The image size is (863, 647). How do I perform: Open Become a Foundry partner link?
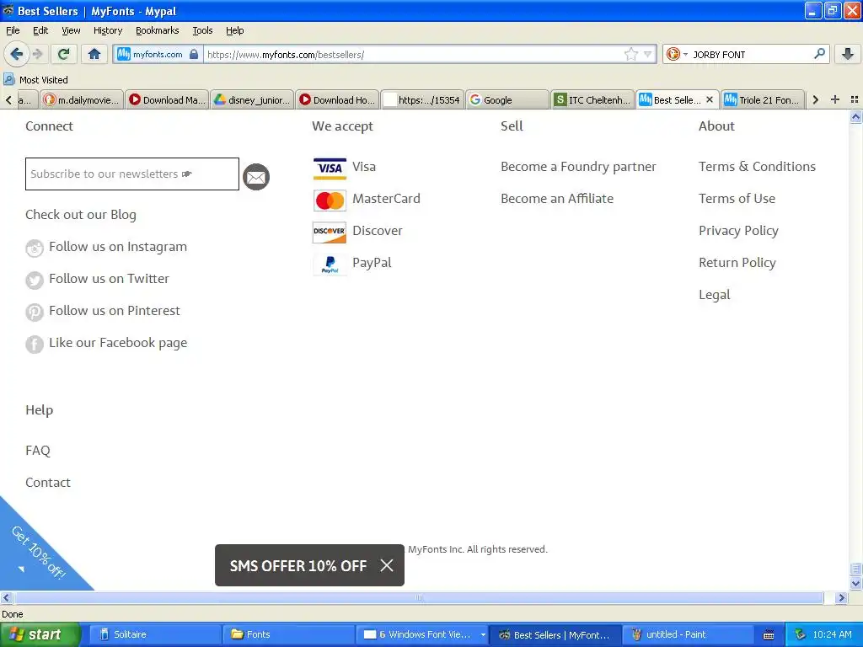click(x=578, y=166)
